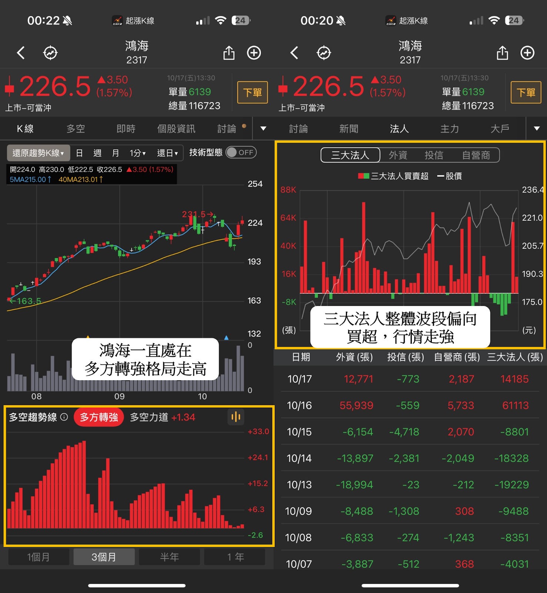547x593 pixels.
Task: Tap 10/15 投信 value -4,718
Action: [x=404, y=432]
